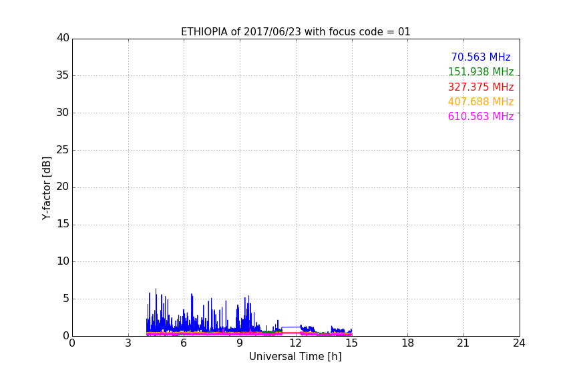Click the y-axis tick label 35
The width and height of the screenshot is (577, 384).
[63, 75]
